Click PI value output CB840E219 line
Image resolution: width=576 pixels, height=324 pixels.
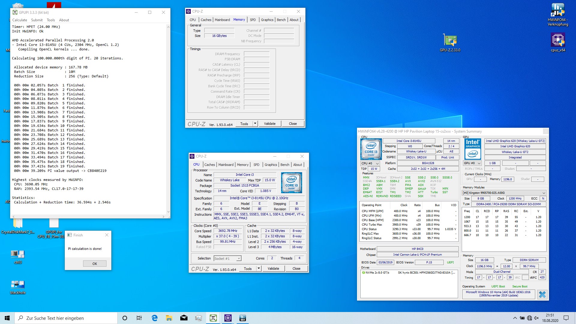60,171
